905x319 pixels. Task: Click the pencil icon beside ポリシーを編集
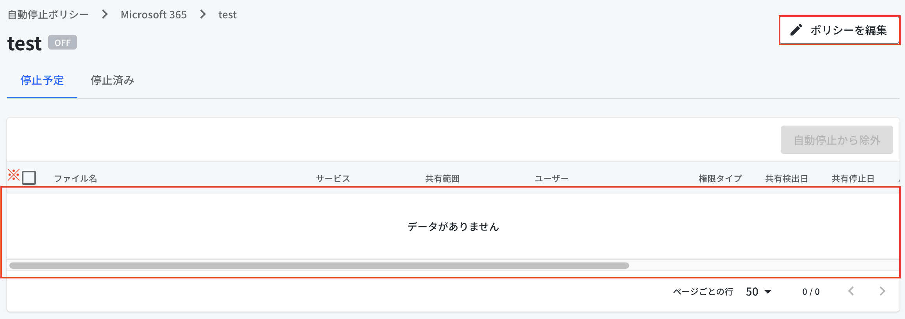(796, 30)
